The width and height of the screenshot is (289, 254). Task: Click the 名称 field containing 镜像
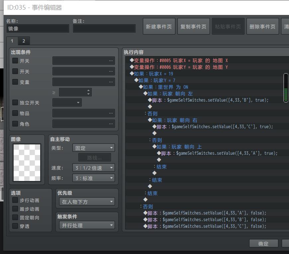[38, 29]
